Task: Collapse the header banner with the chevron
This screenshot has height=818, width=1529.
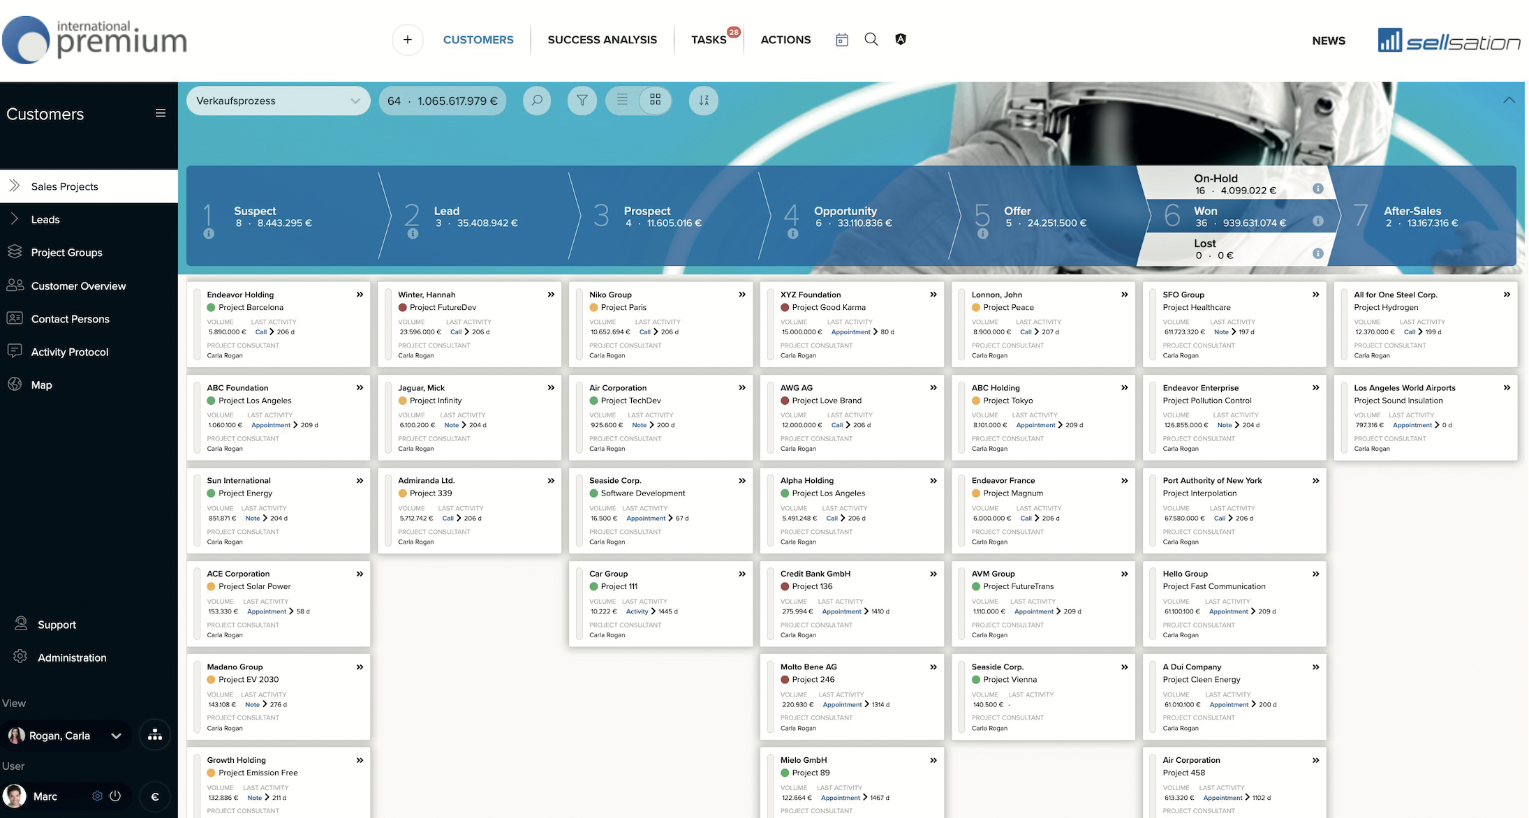Action: click(1509, 100)
